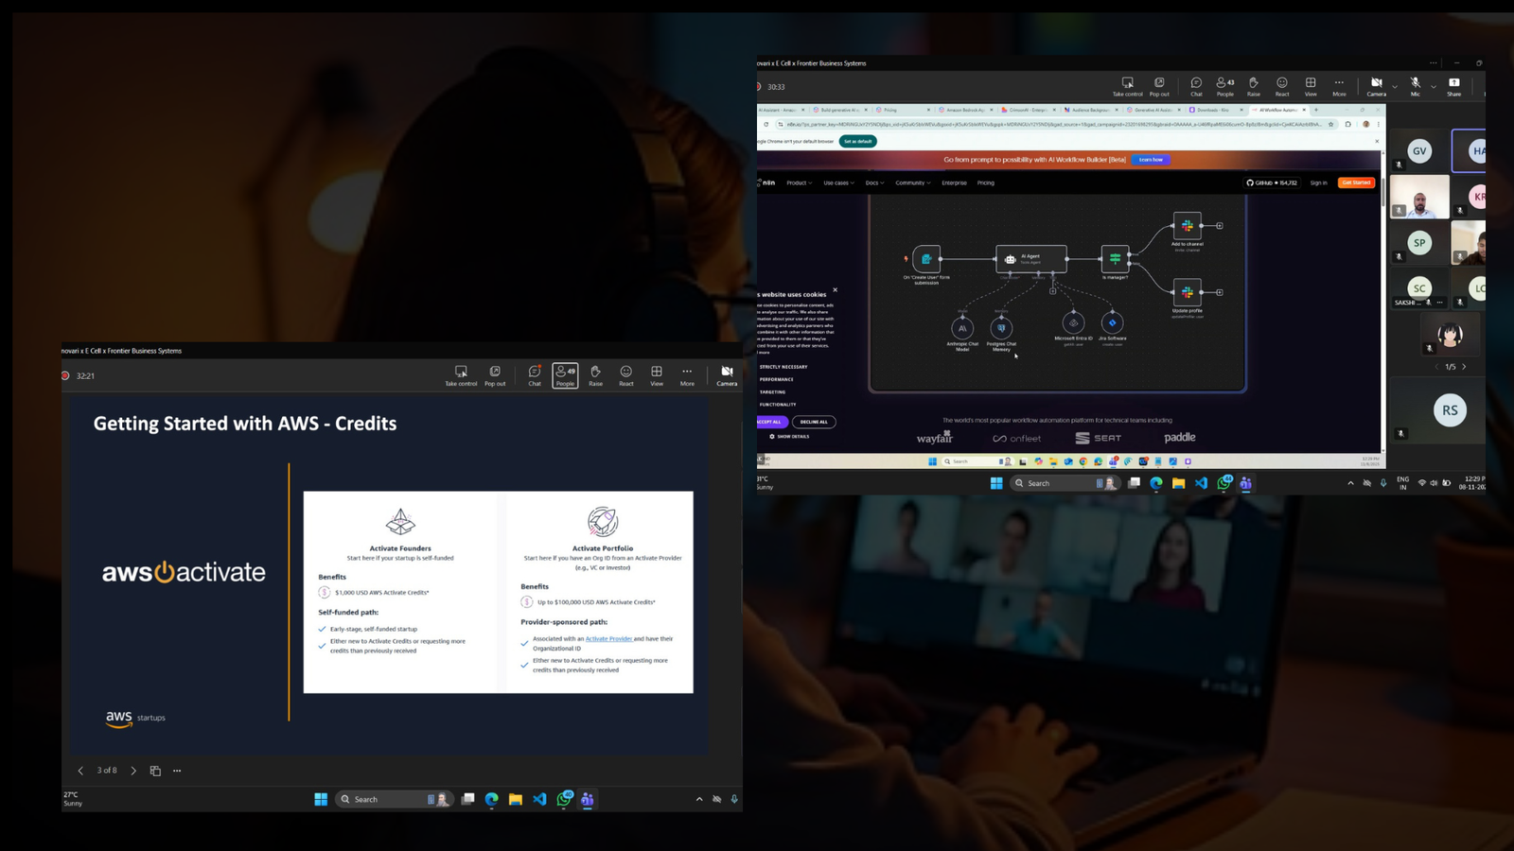Viewport: 1514px width, 851px height.
Task: Show hidden tray icons under the n8n meeting
Action: (x=1350, y=483)
